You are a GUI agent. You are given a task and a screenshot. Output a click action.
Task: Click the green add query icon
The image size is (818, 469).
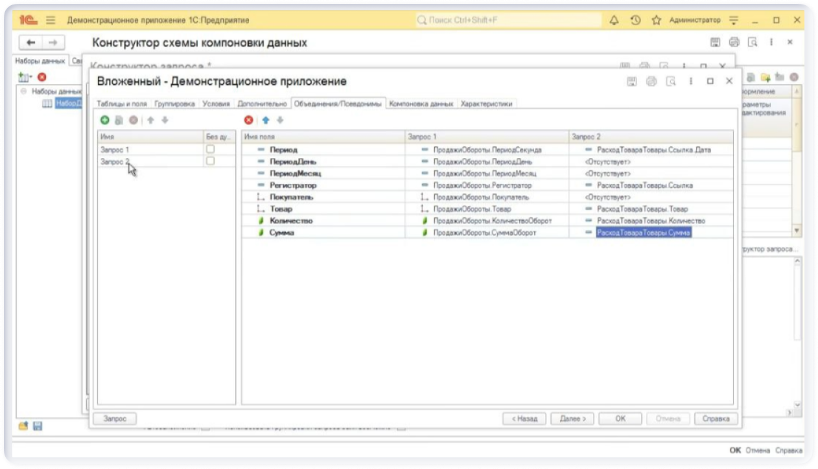pyautogui.click(x=104, y=120)
